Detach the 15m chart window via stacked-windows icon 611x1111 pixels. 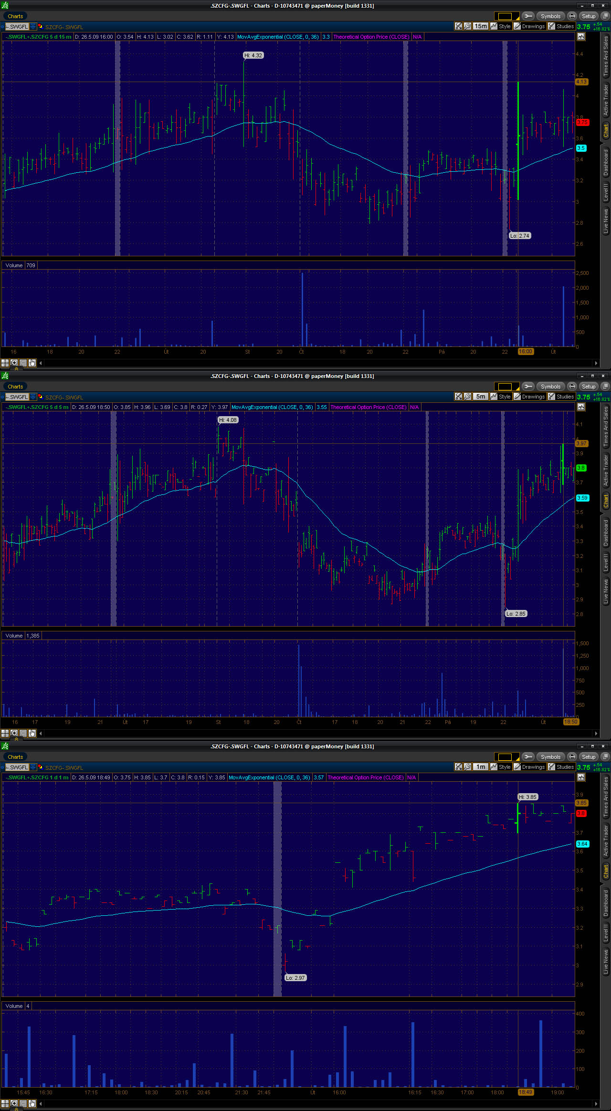tap(605, 16)
